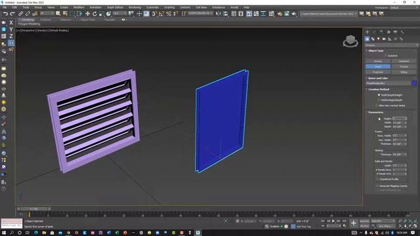This screenshot has height=236, width=420.
Task: Open Render Setup teapot icon
Action: (x=280, y=14)
